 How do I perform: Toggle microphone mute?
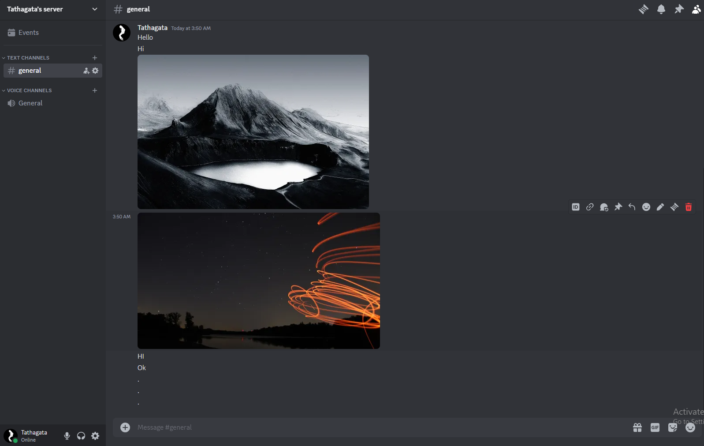pos(67,436)
